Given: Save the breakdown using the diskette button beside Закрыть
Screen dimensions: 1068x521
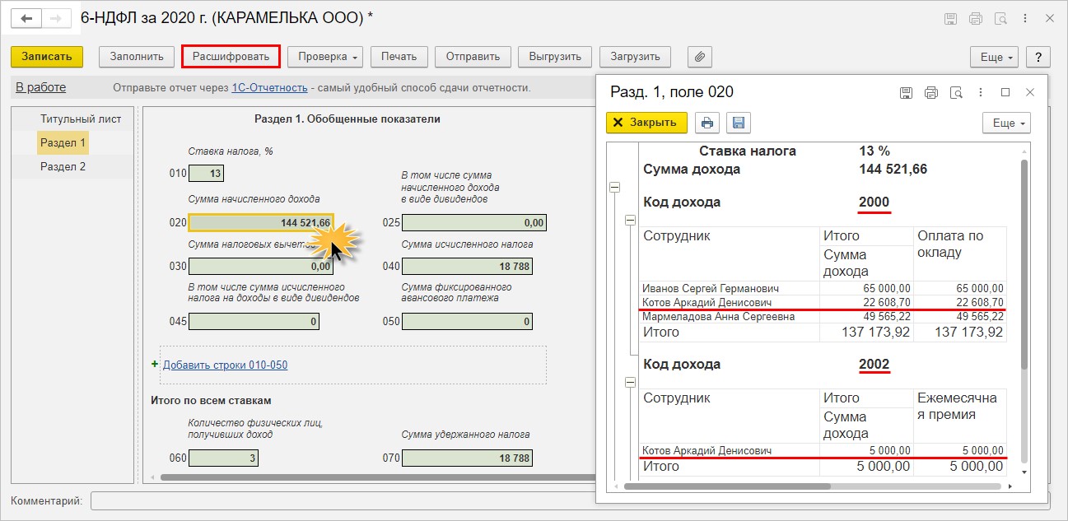Looking at the screenshot, I should (x=739, y=123).
